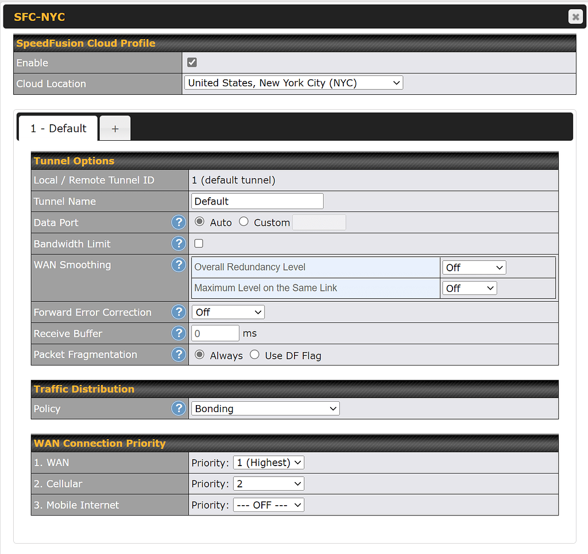The width and height of the screenshot is (588, 554).
Task: Switch to the 1 - Default tab
Action: tap(57, 128)
